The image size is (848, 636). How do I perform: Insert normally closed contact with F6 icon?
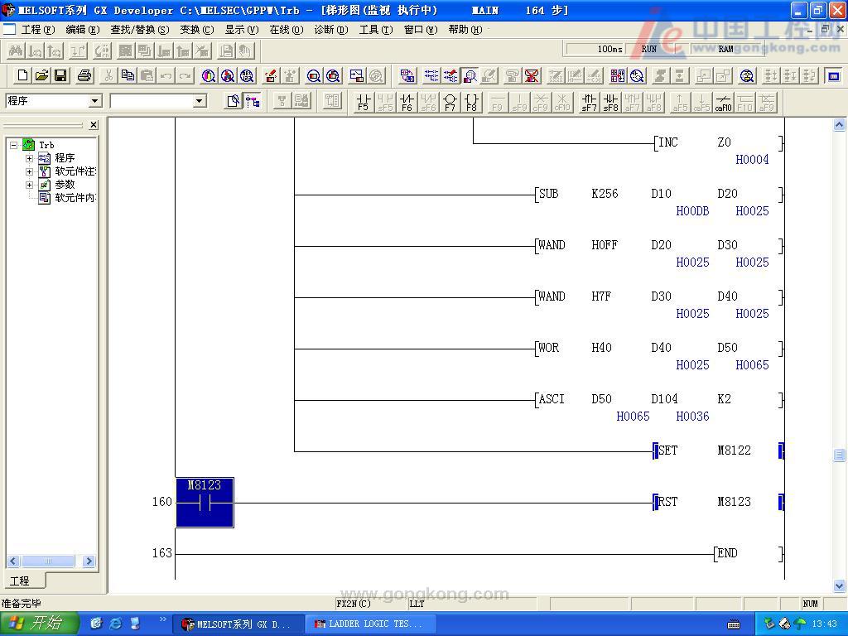407,102
